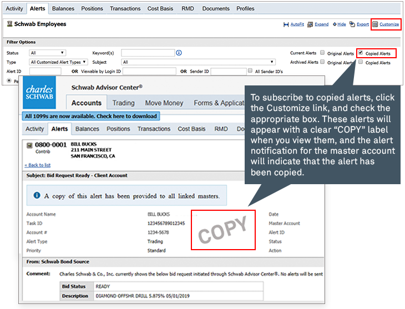Select the top Alerts tab
The height and width of the screenshot is (309, 405).
[38, 8]
